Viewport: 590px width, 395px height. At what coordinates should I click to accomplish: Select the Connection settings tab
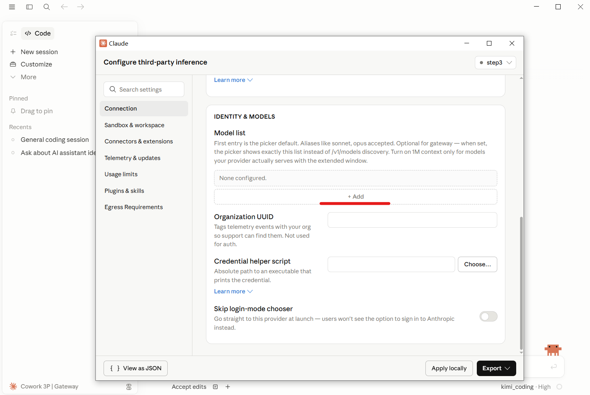pos(144,109)
